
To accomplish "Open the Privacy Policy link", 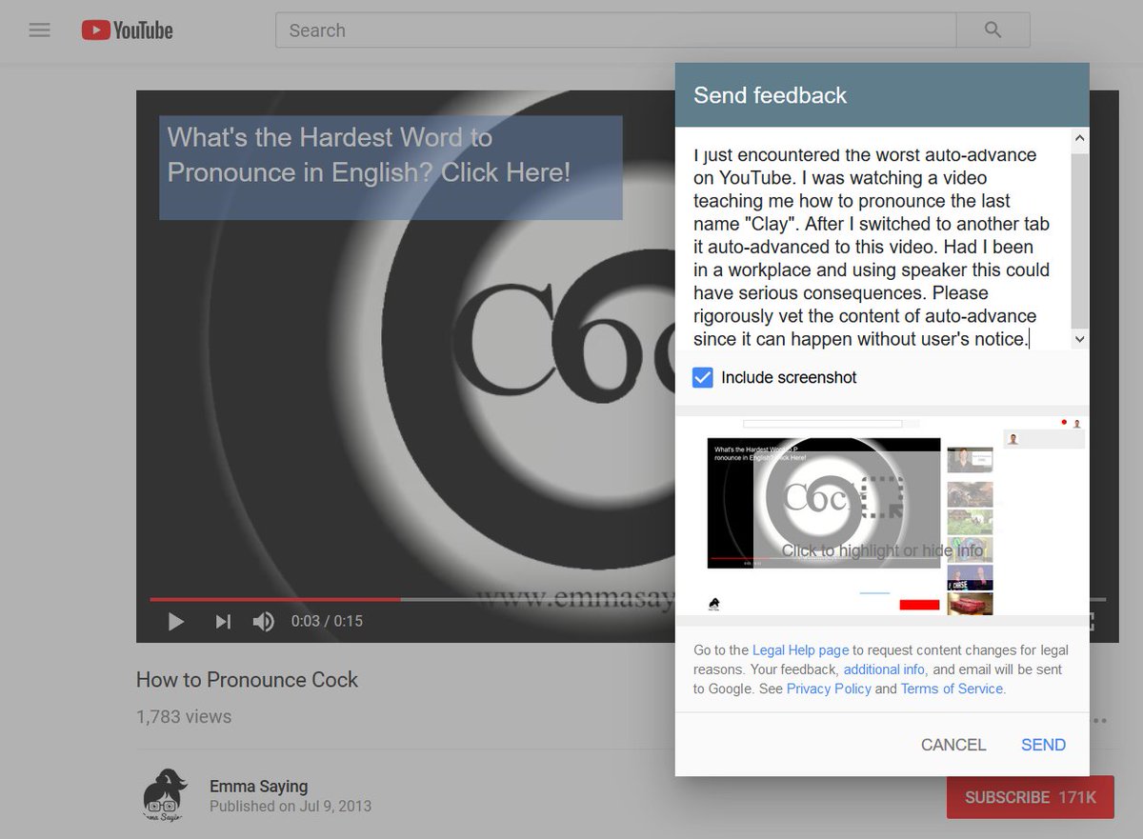I will click(829, 689).
